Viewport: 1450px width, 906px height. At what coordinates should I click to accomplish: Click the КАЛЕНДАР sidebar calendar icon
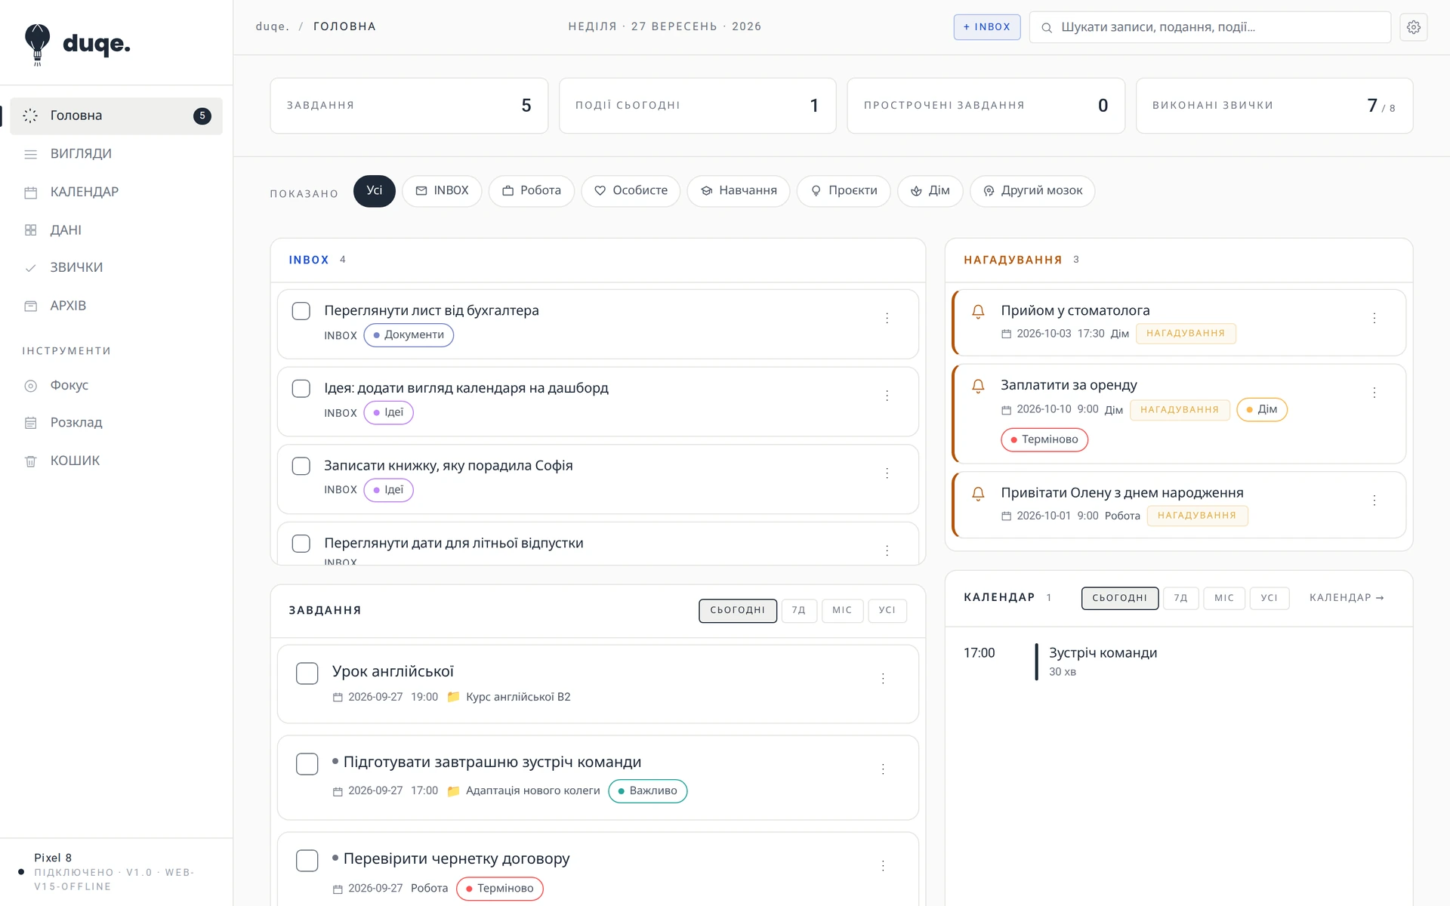click(30, 193)
